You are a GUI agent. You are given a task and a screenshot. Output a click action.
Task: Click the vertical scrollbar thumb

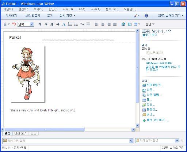pyautogui.click(x=137, y=68)
